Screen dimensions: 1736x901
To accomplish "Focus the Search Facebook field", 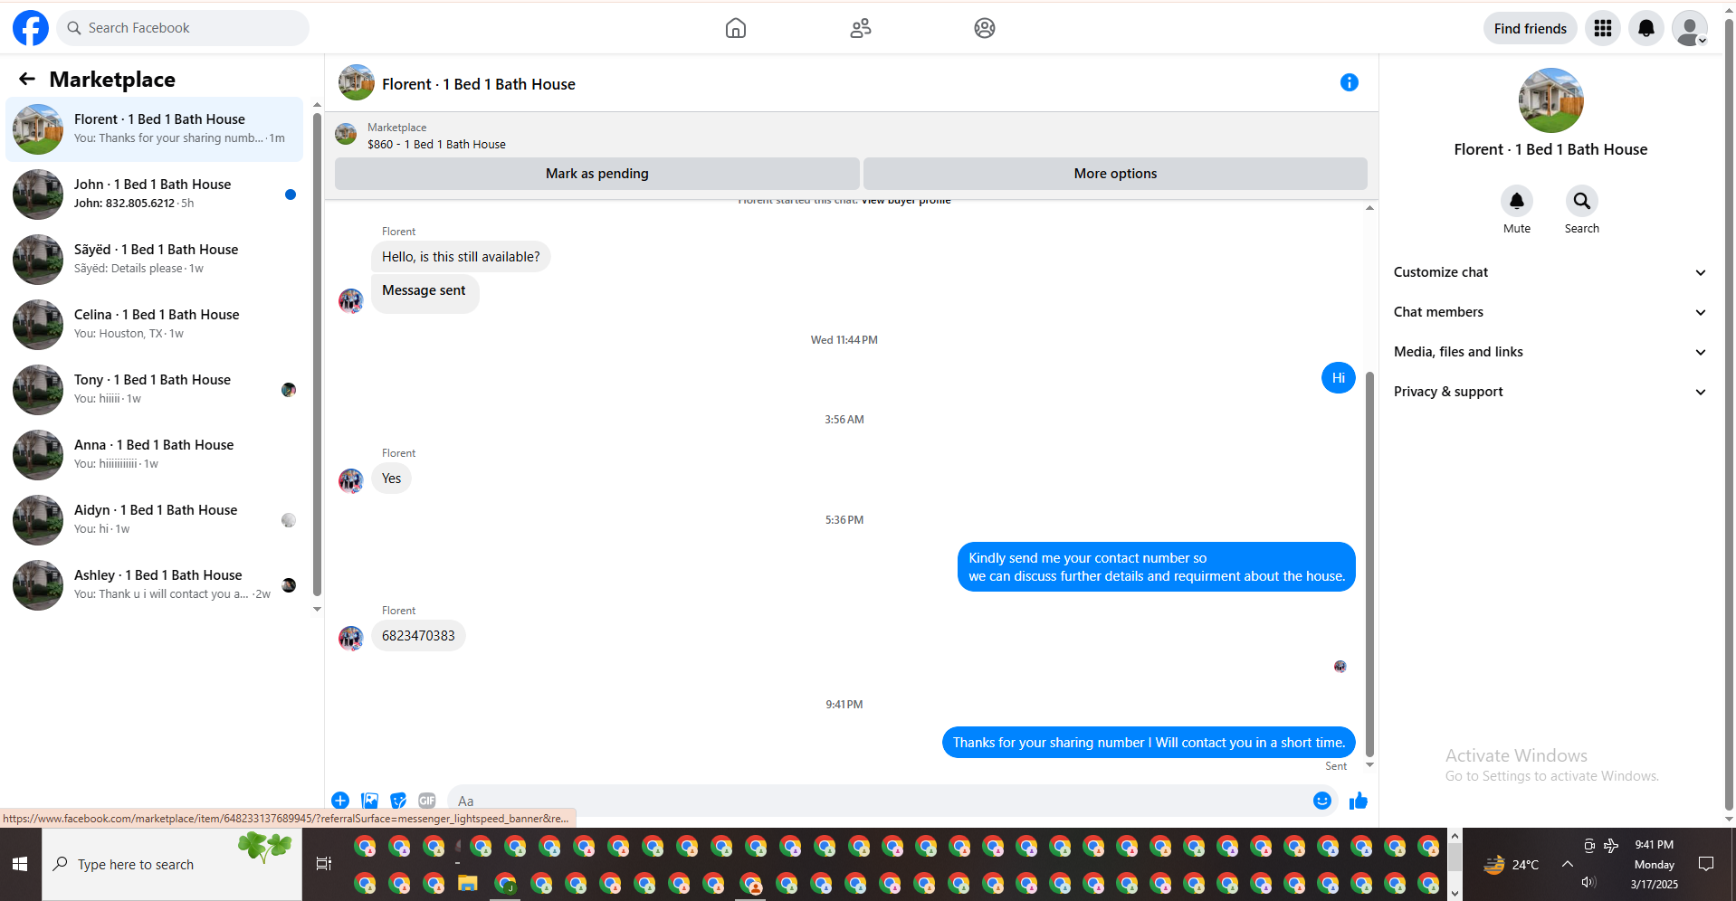I will (x=183, y=28).
